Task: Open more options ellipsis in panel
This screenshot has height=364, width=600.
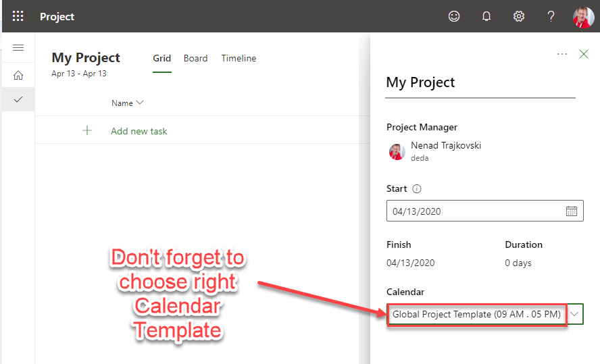Action: [562, 54]
